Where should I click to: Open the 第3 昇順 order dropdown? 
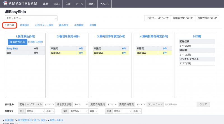point(137,111)
